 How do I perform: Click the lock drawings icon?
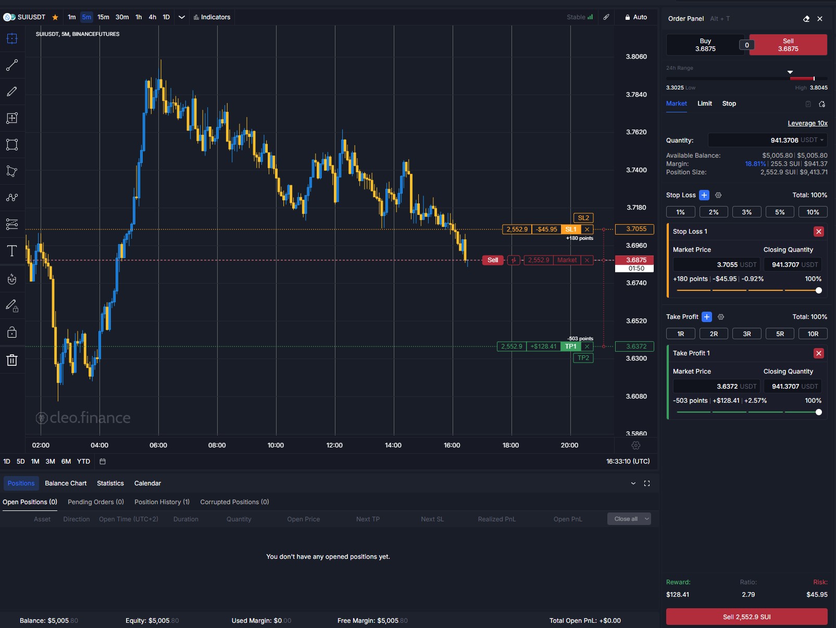11,332
